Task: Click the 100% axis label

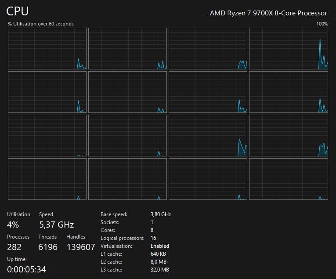Action: (322, 24)
